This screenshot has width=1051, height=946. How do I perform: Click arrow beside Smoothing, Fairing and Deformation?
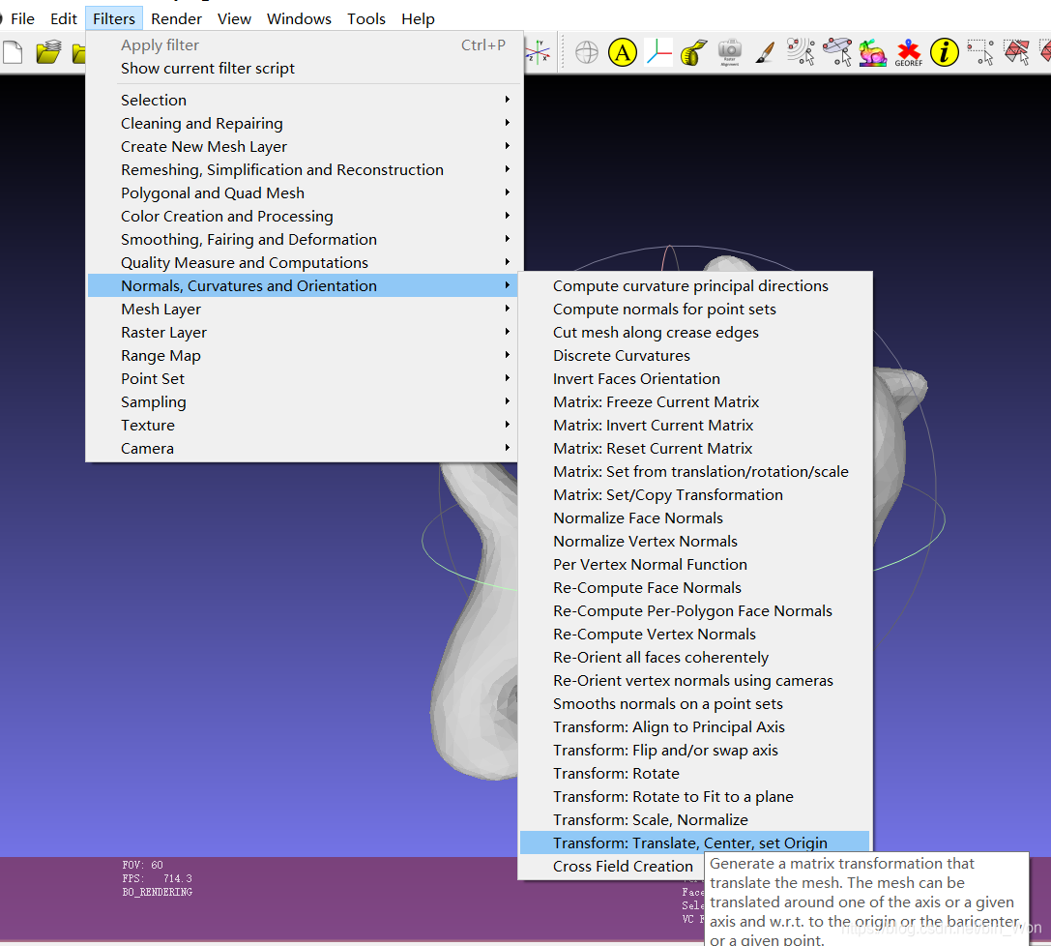(508, 239)
